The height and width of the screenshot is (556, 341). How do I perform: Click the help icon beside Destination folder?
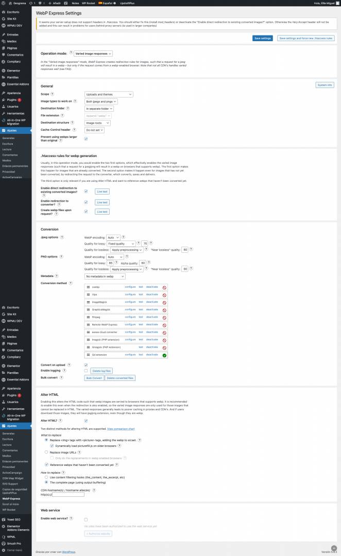click(68, 108)
